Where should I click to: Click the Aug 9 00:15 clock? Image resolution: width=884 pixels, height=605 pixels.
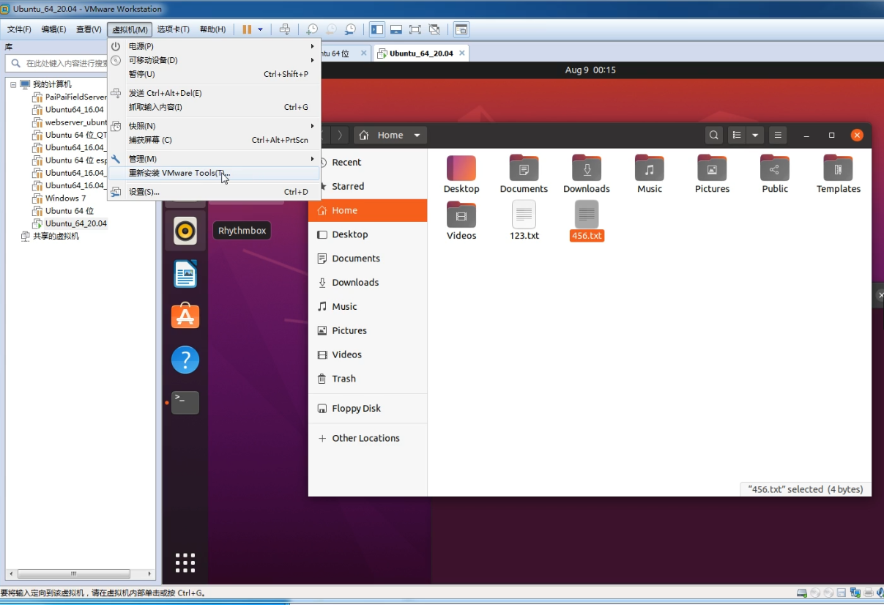pos(590,70)
